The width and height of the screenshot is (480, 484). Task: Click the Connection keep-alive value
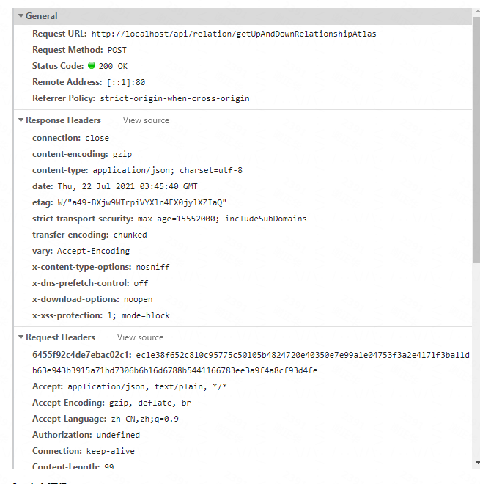point(111,451)
